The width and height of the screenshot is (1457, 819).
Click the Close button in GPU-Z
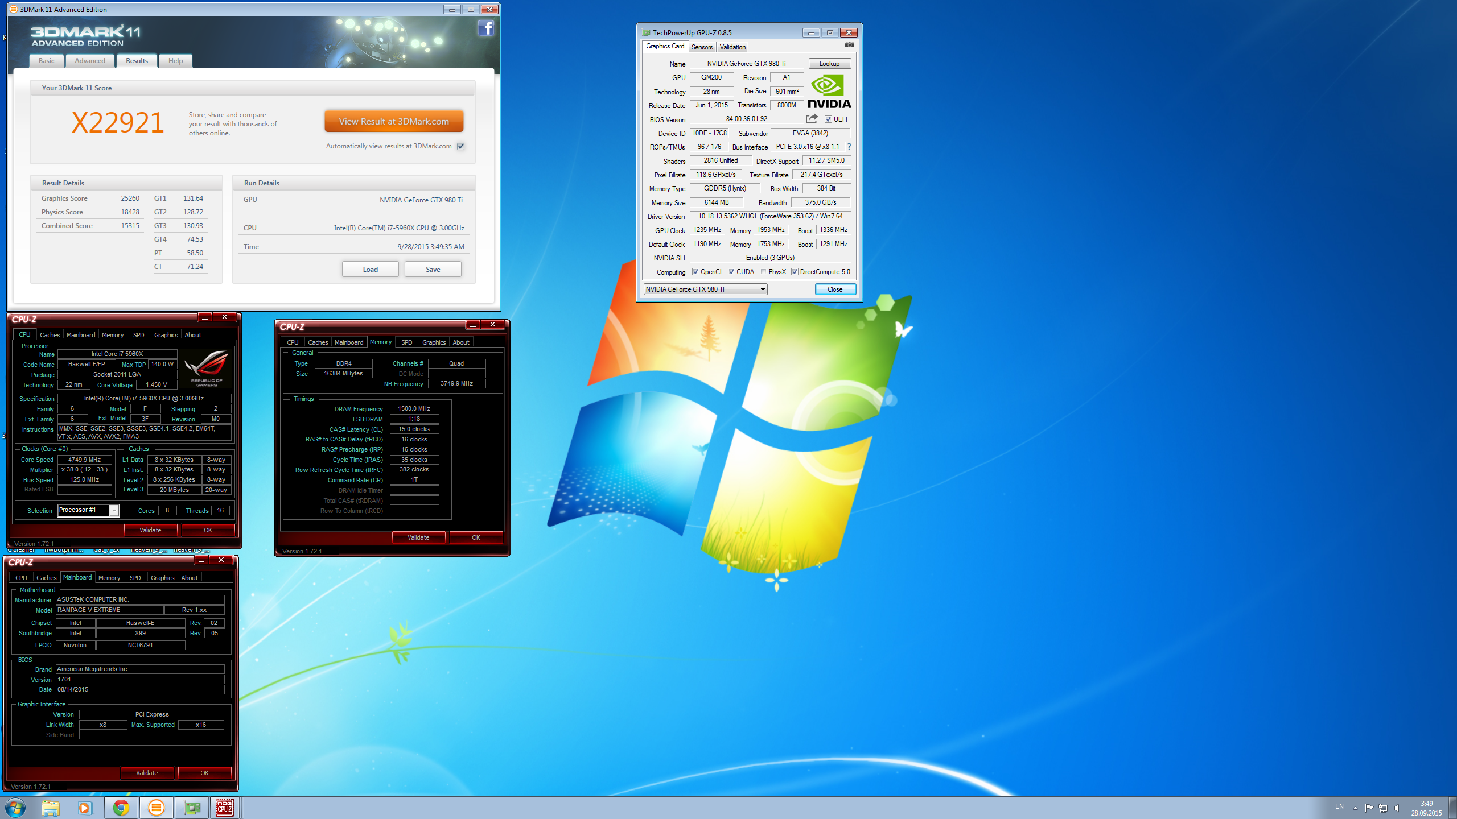click(x=835, y=289)
